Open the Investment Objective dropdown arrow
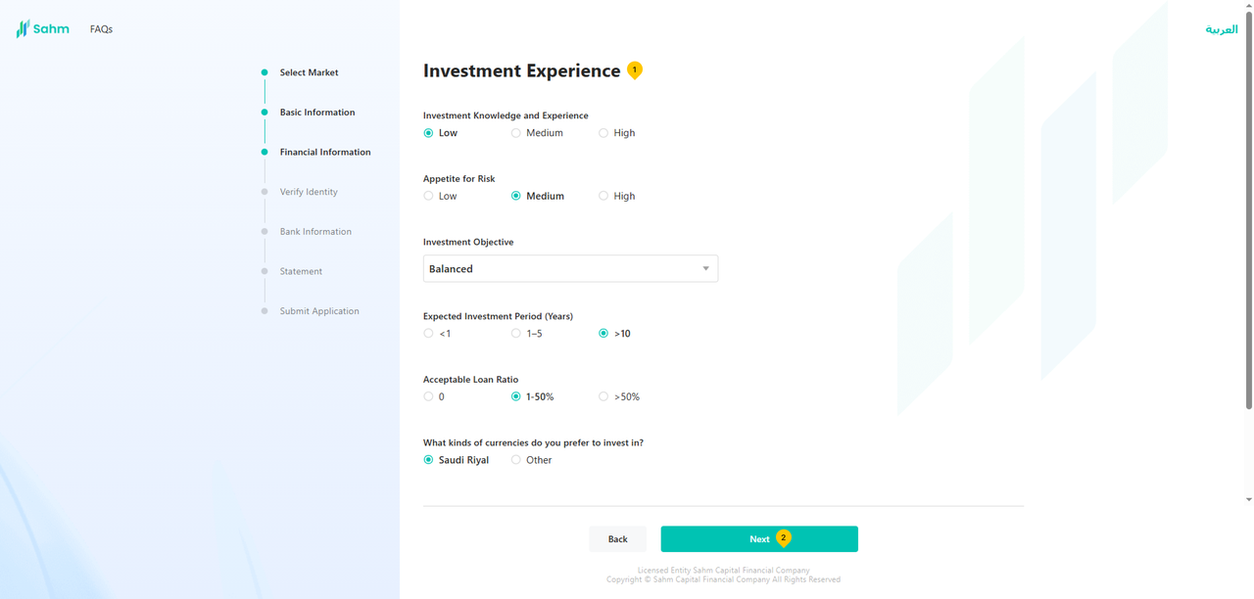 tap(705, 269)
